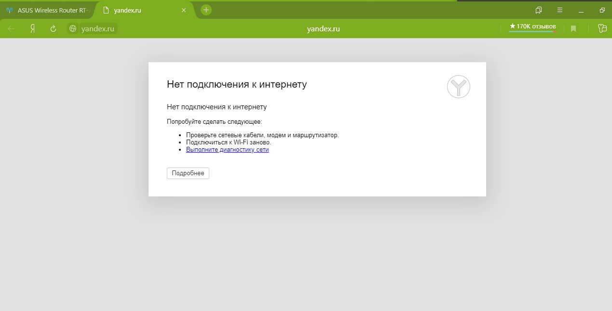Click the "Подробнее" details button
The width and height of the screenshot is (612, 311).
[x=188, y=173]
